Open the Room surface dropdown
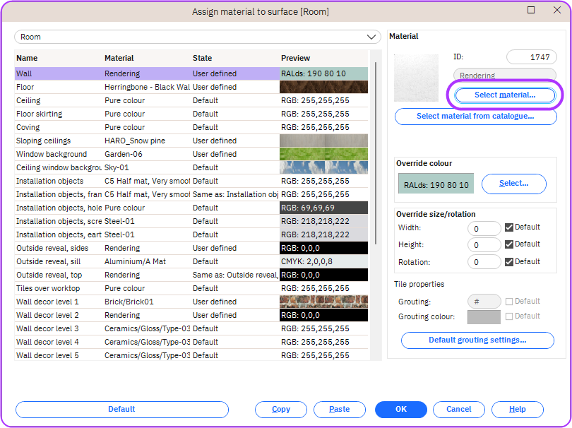The width and height of the screenshot is (572, 428). coord(372,37)
